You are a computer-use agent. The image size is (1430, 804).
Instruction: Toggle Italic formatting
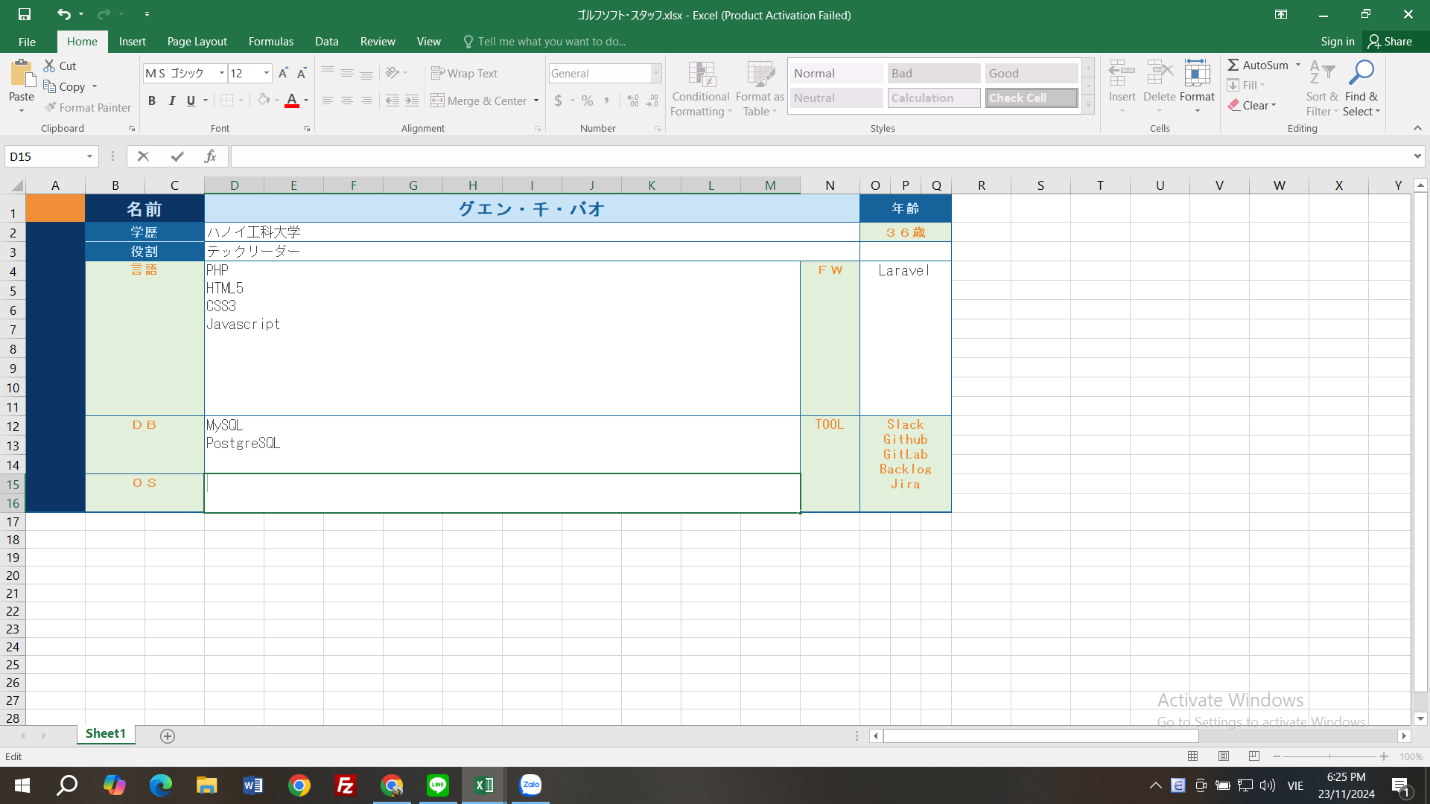point(171,100)
